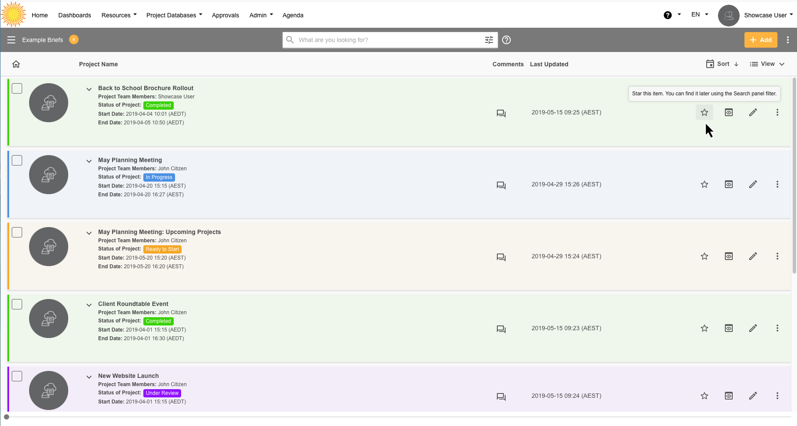The height and width of the screenshot is (426, 797).
Task: Edit the Client Roundtable Event project
Action: click(753, 328)
